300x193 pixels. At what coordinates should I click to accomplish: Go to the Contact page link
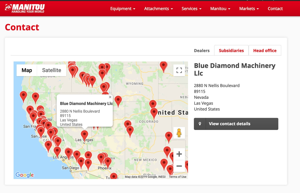[275, 8]
